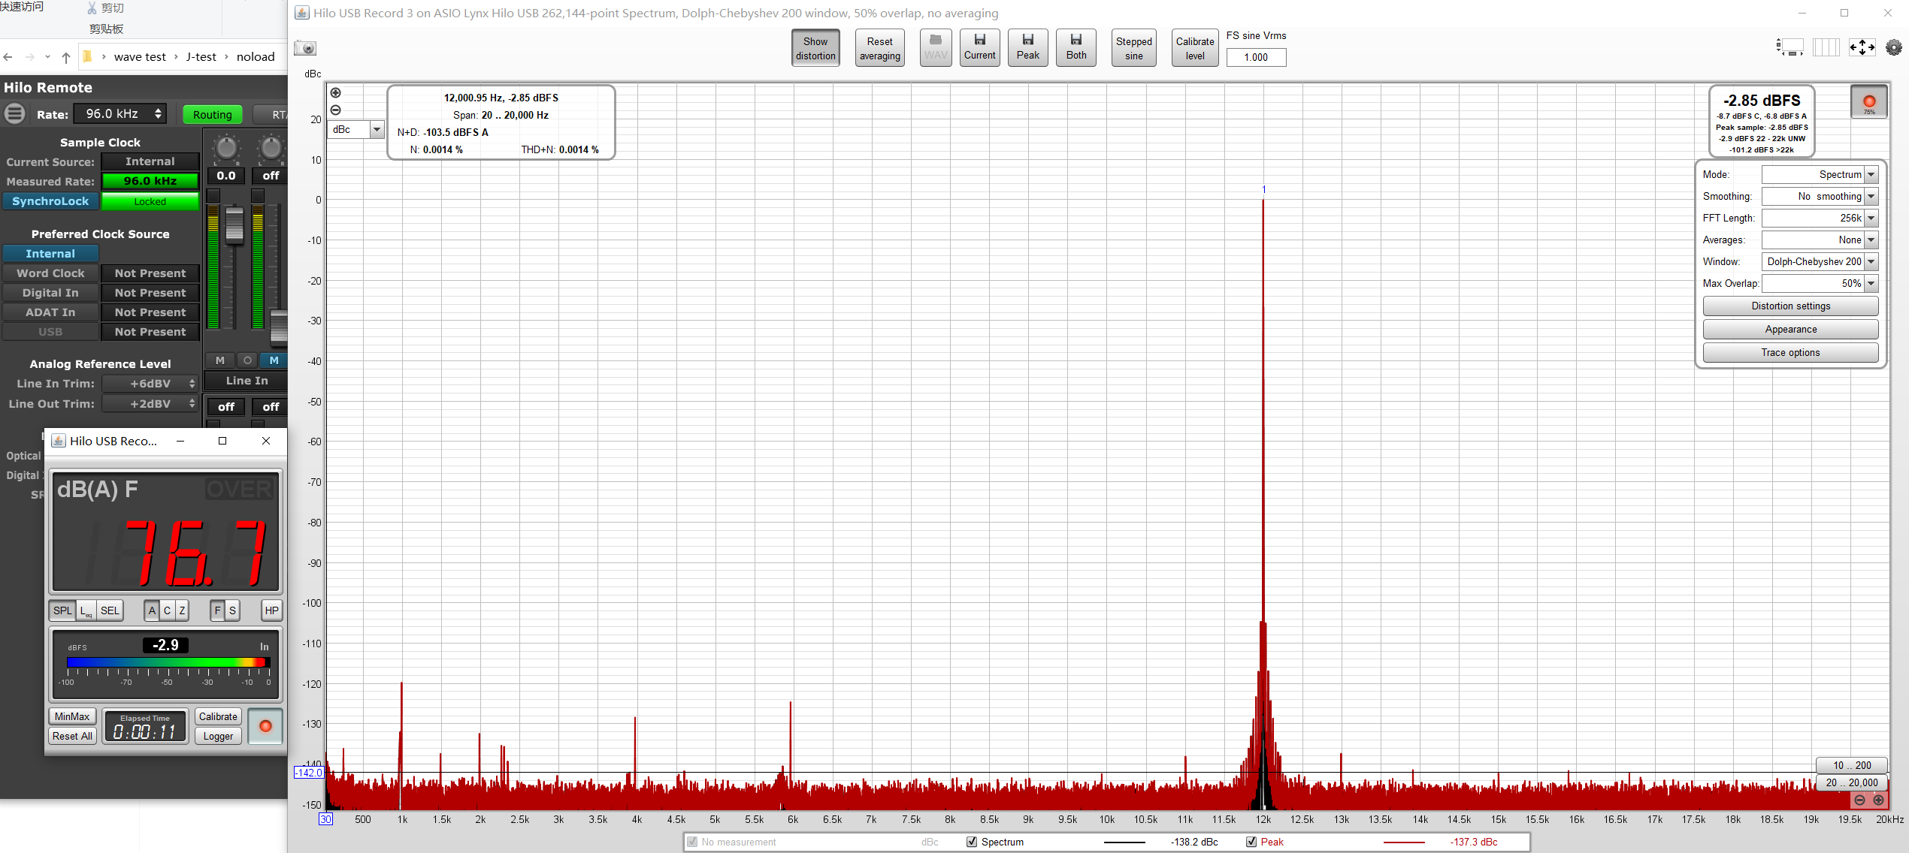This screenshot has height=853, width=1909.
Task: Go up one folder in Explorer
Action: pyautogui.click(x=66, y=57)
